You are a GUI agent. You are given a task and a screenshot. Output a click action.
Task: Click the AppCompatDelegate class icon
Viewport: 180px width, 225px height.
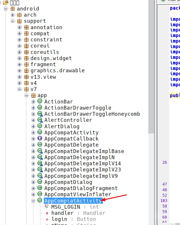40,145
